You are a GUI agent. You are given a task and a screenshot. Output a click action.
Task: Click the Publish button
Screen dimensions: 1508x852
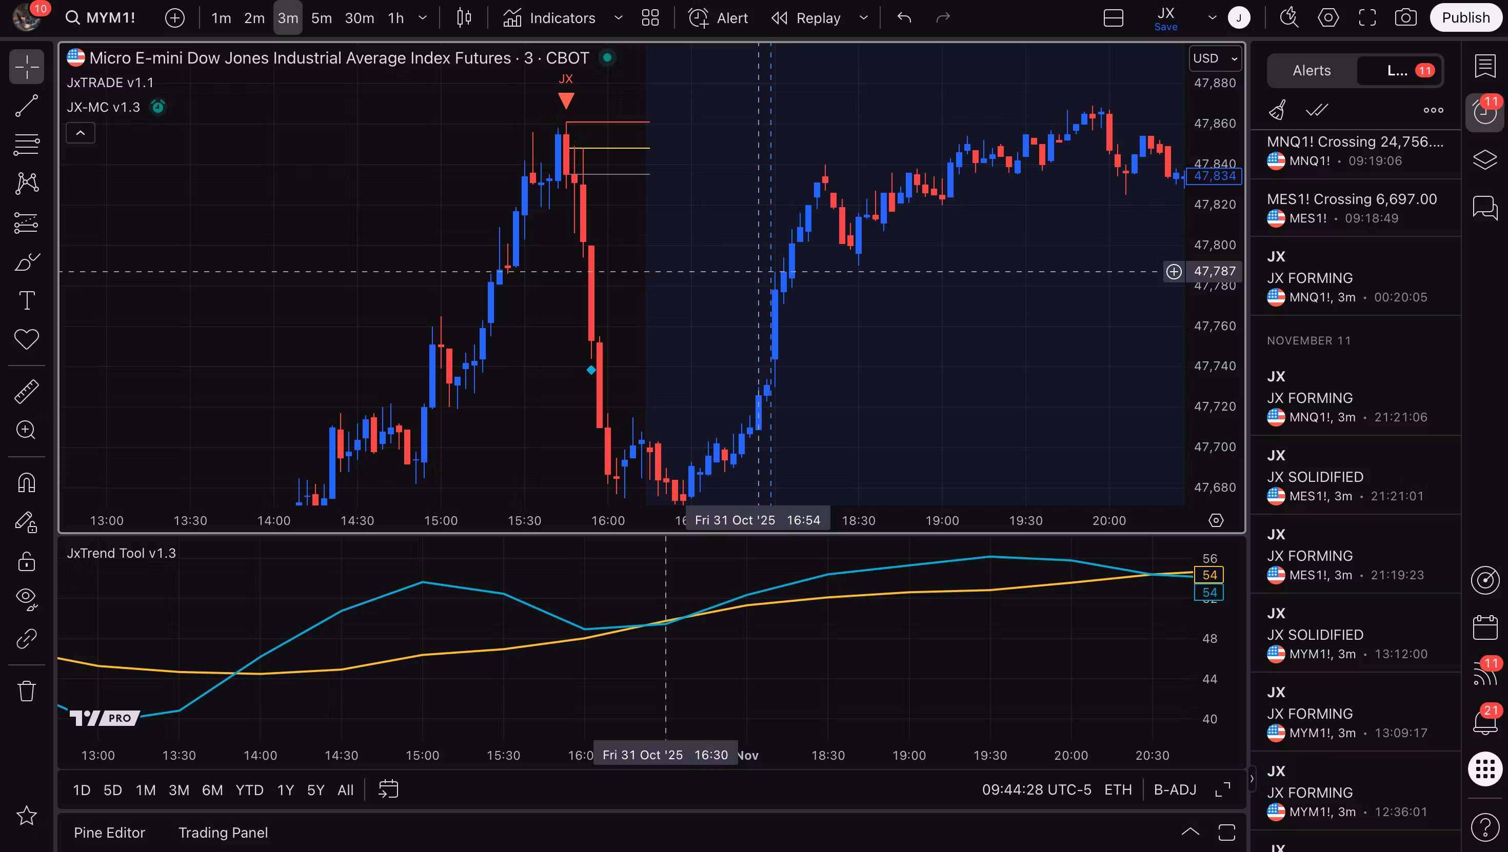coord(1465,18)
